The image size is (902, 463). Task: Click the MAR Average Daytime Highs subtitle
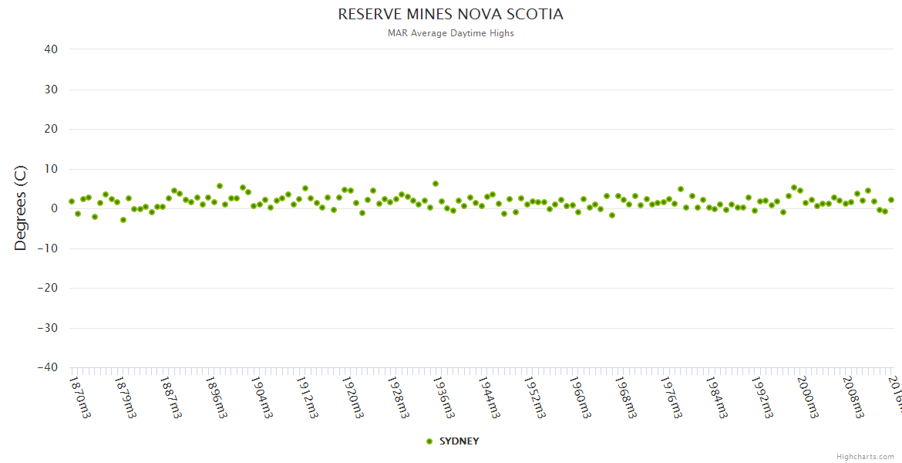(x=450, y=33)
